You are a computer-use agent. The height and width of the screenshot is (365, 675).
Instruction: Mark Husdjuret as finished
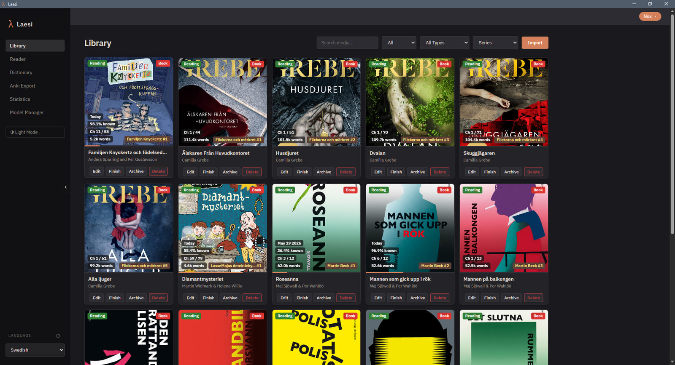(302, 172)
